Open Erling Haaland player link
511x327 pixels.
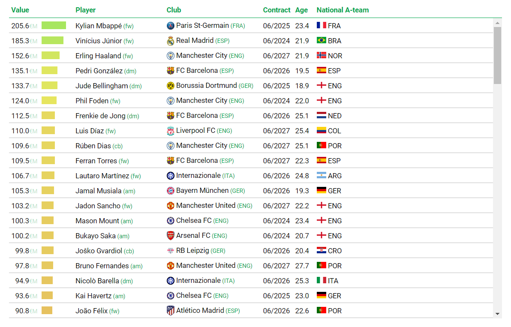98,56
